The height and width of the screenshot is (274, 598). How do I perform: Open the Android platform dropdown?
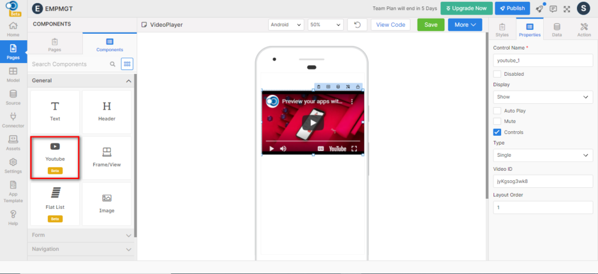[x=286, y=24]
